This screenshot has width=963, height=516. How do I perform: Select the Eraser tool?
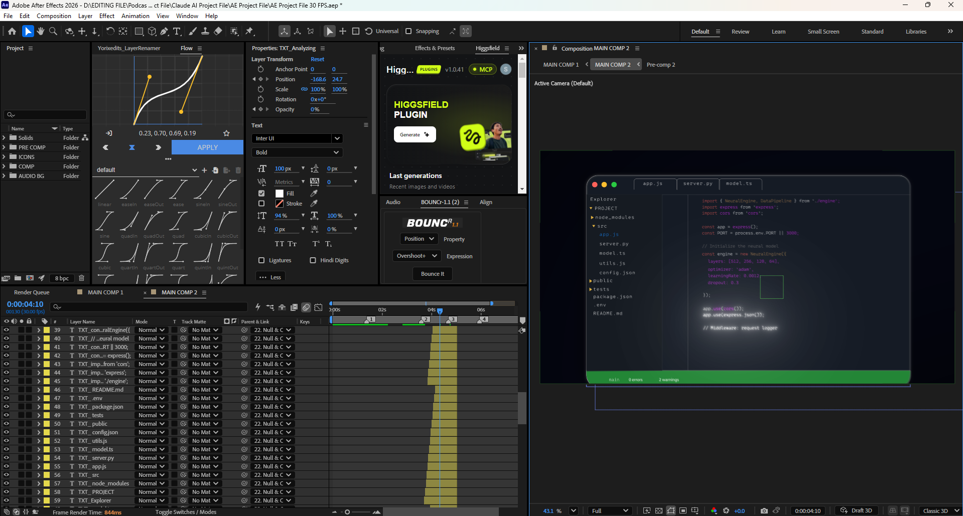[x=218, y=31]
